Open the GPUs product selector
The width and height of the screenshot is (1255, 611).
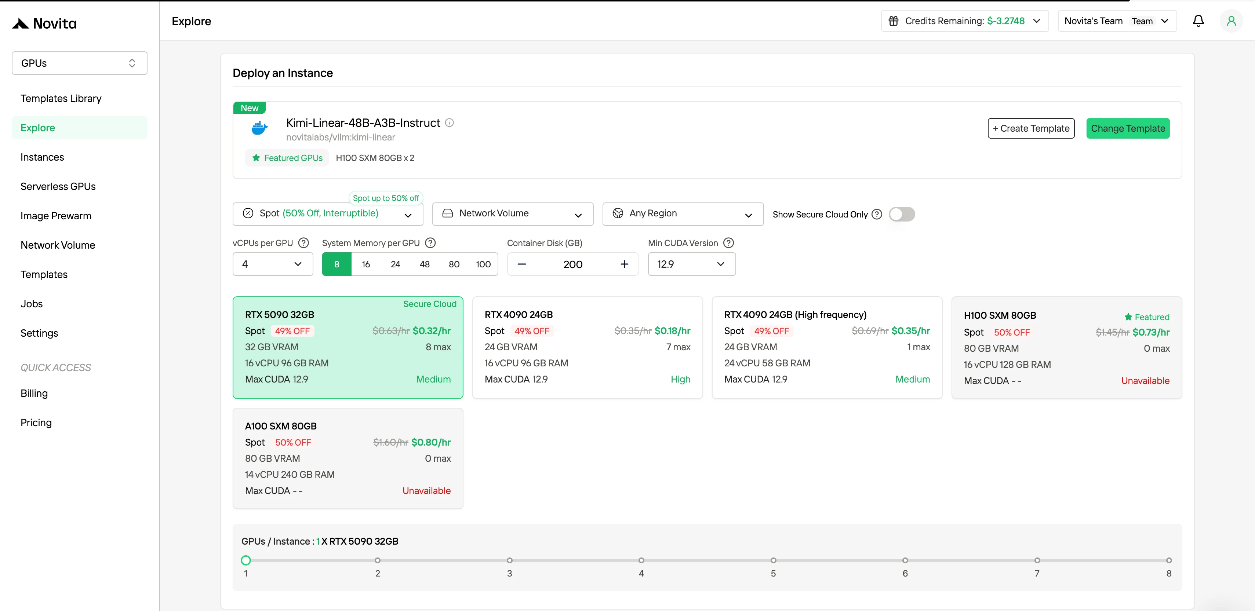(x=79, y=63)
